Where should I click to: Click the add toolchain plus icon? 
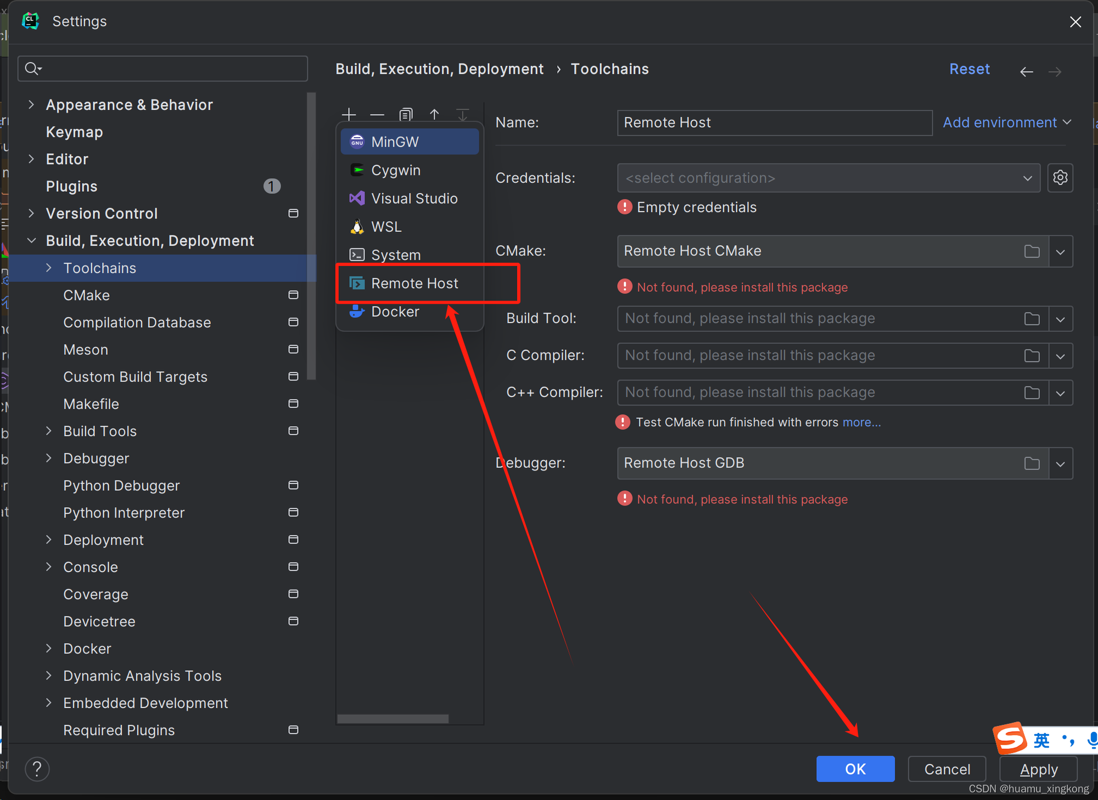pos(349,115)
